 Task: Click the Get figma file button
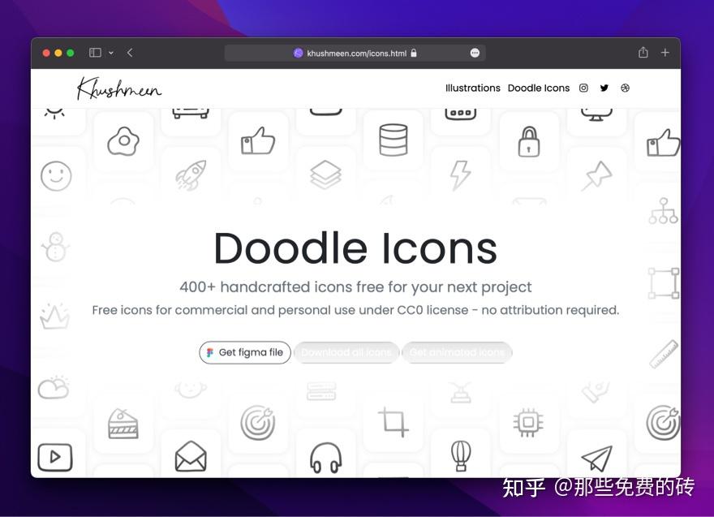coord(244,352)
